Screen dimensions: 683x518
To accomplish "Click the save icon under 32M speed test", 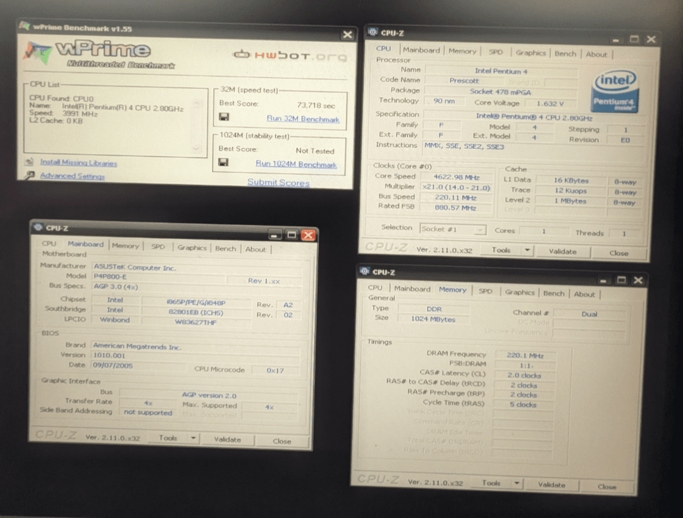I will (x=225, y=117).
